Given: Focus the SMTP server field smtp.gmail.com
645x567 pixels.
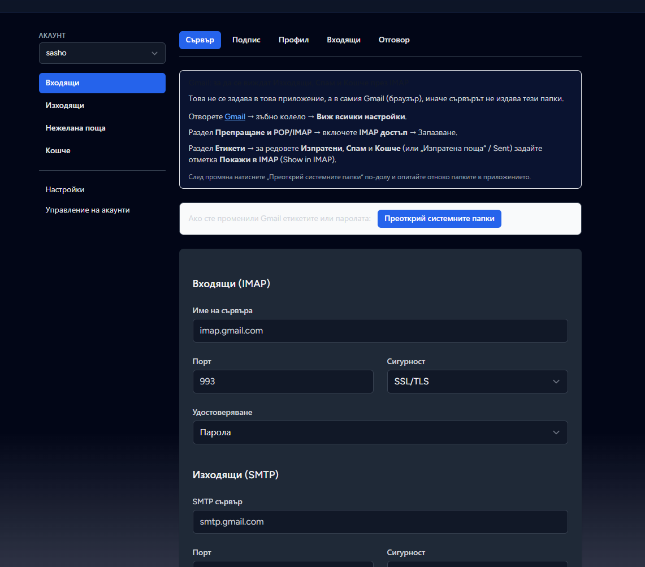Looking at the screenshot, I should pyautogui.click(x=380, y=522).
